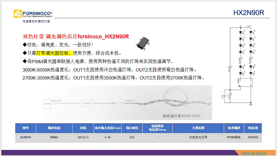277x156 pixels.
Task: Select the 90MA table cell
Action: tap(54, 137)
